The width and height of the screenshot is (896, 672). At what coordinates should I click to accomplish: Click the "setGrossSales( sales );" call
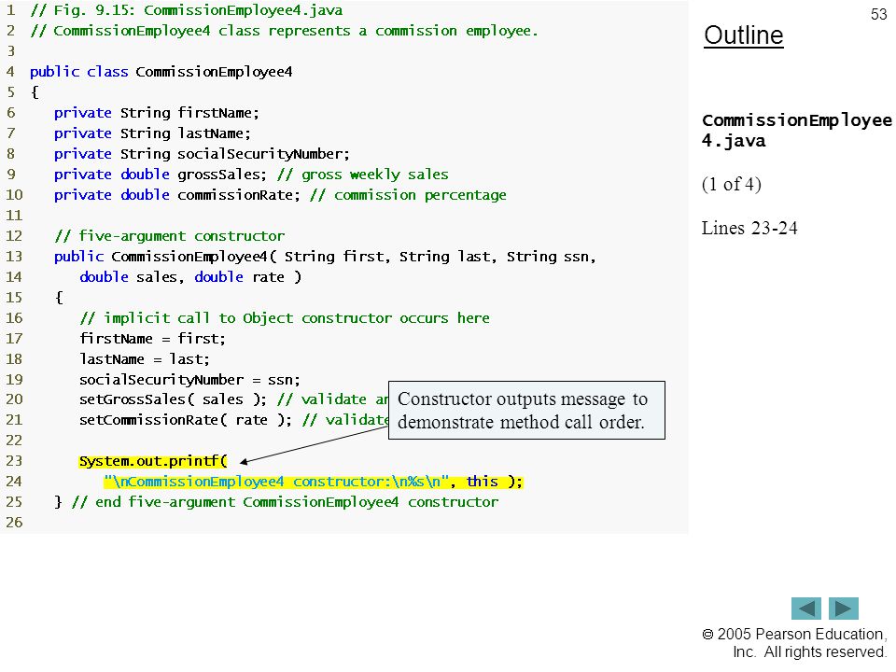(x=174, y=399)
